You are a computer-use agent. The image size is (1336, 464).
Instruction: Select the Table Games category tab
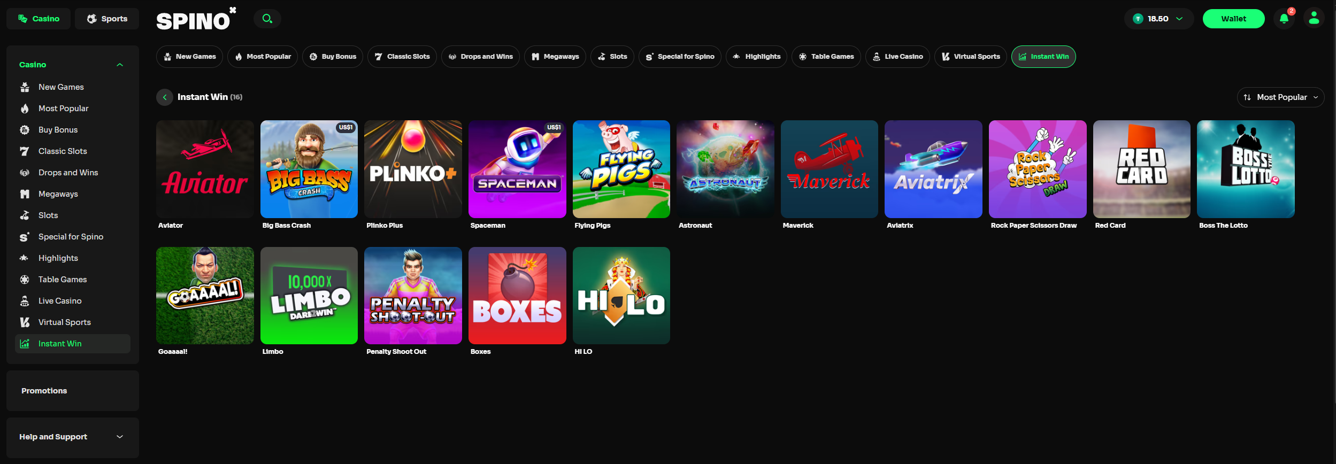coord(826,57)
